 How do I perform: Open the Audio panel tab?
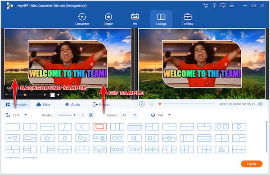point(72,105)
